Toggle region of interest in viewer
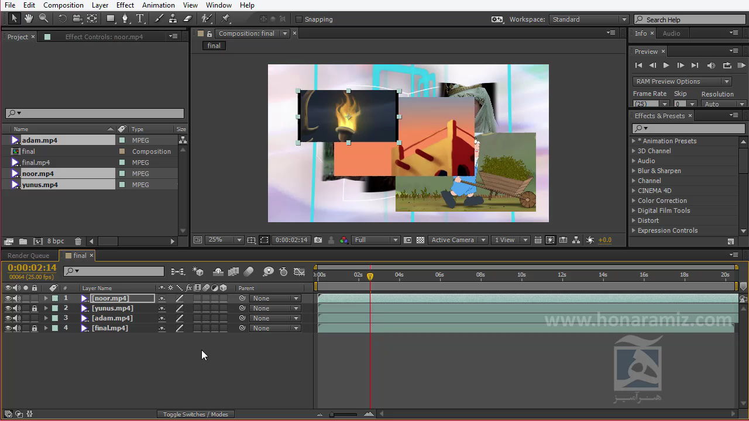Screen dimensions: 749x421 (264, 240)
